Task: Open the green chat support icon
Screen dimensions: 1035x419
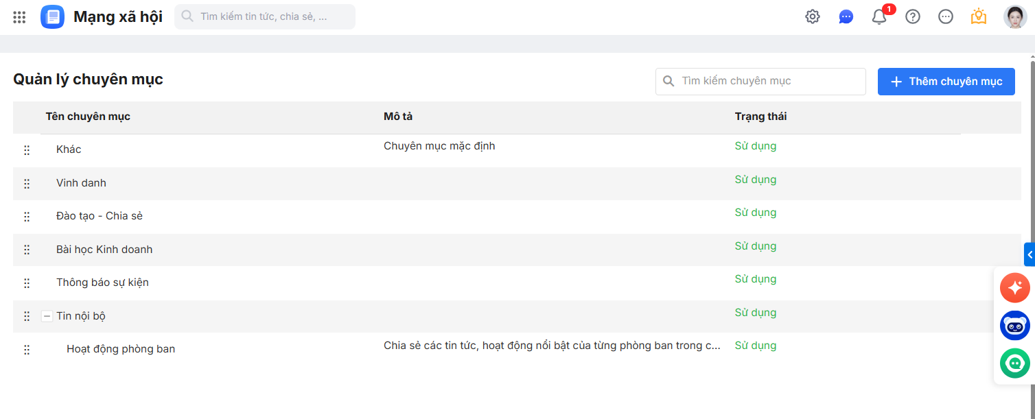Action: click(1015, 363)
